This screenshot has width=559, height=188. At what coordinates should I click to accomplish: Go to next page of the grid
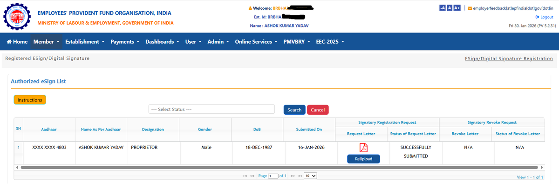[292, 176]
